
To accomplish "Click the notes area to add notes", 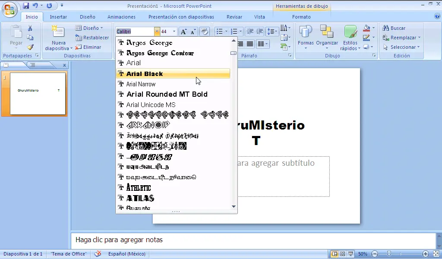I will click(253, 240).
